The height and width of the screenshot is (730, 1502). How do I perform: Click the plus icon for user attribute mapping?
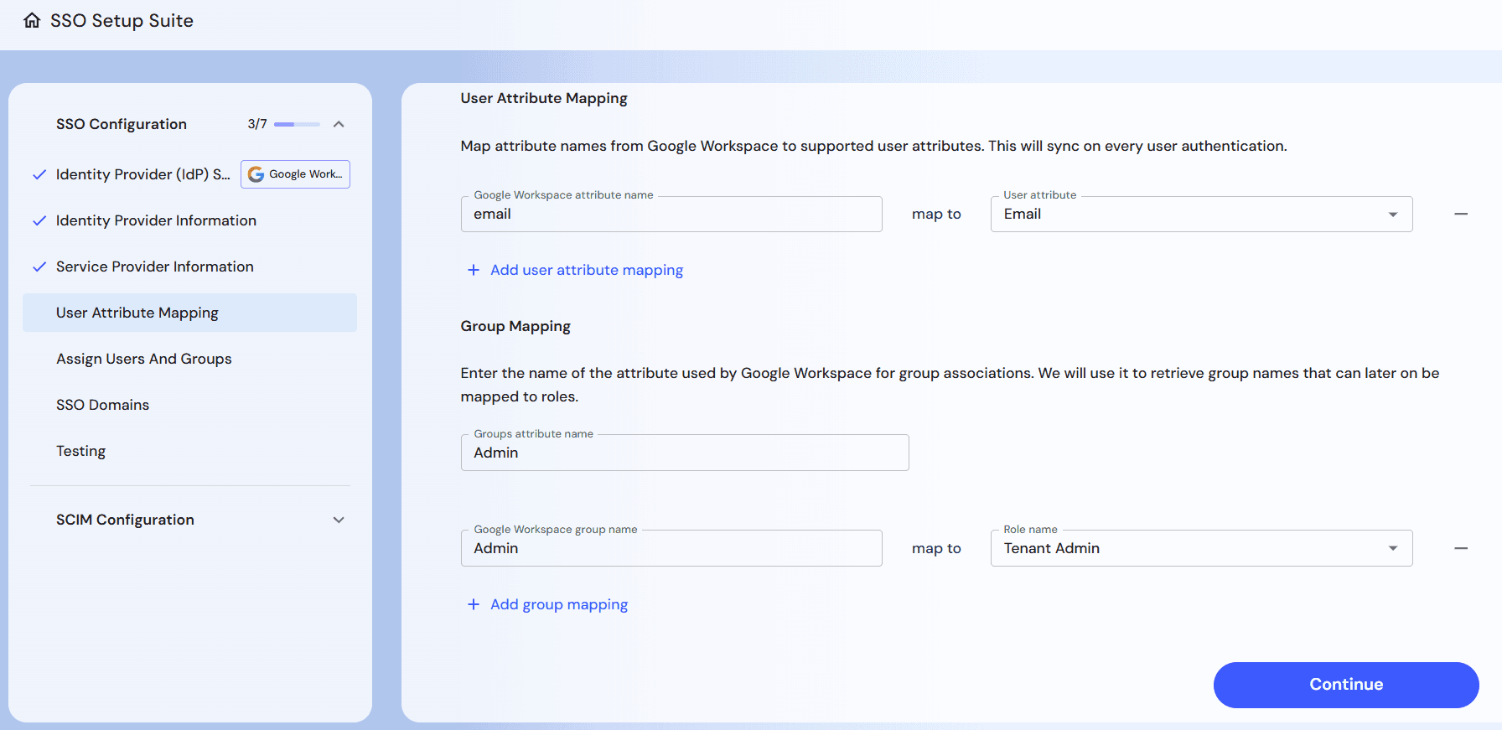tap(474, 270)
